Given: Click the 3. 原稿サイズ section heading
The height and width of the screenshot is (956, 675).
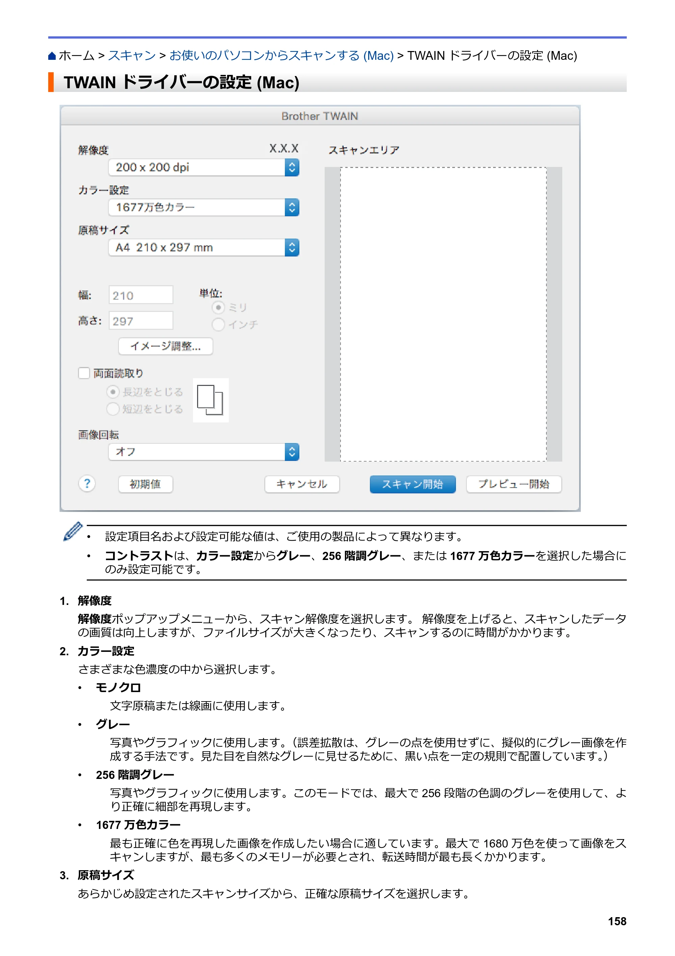Looking at the screenshot, I should [97, 875].
